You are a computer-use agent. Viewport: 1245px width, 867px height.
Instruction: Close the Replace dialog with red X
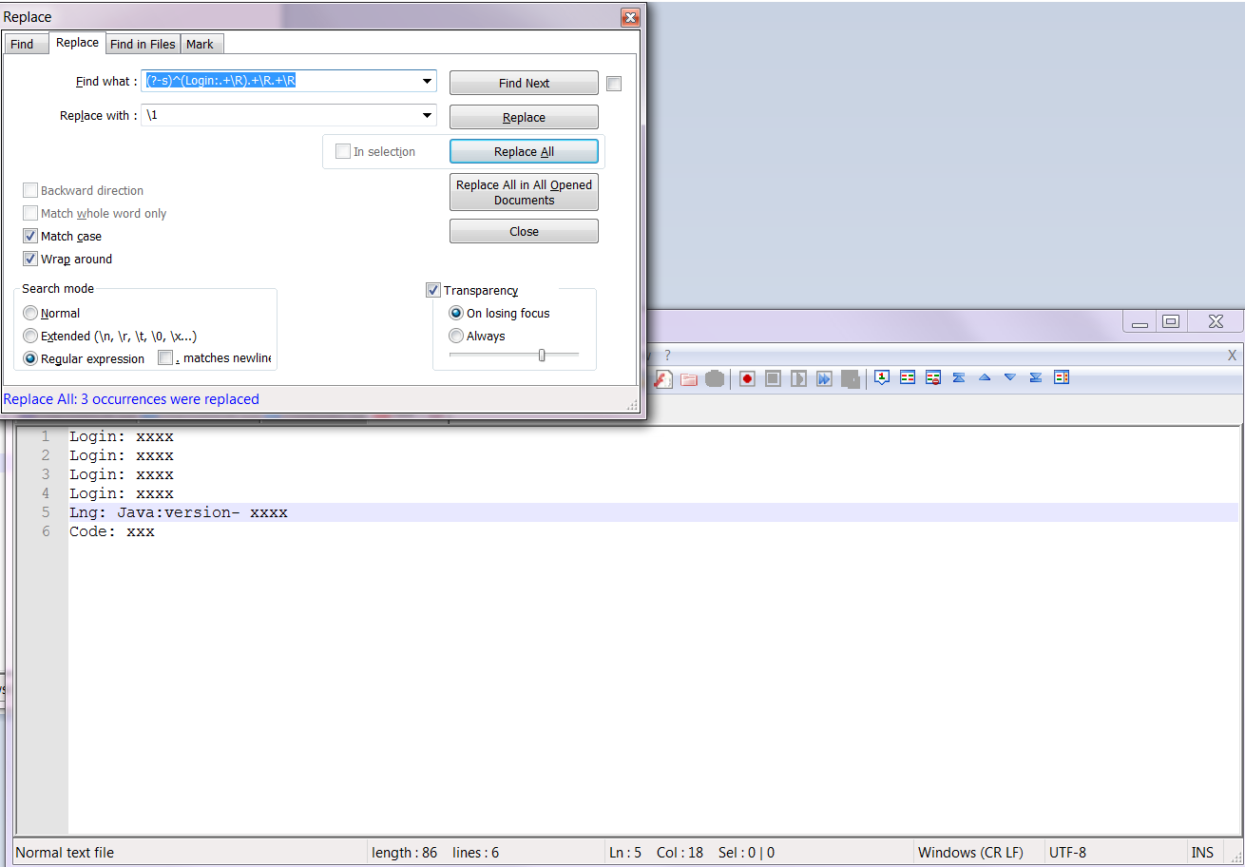point(630,17)
